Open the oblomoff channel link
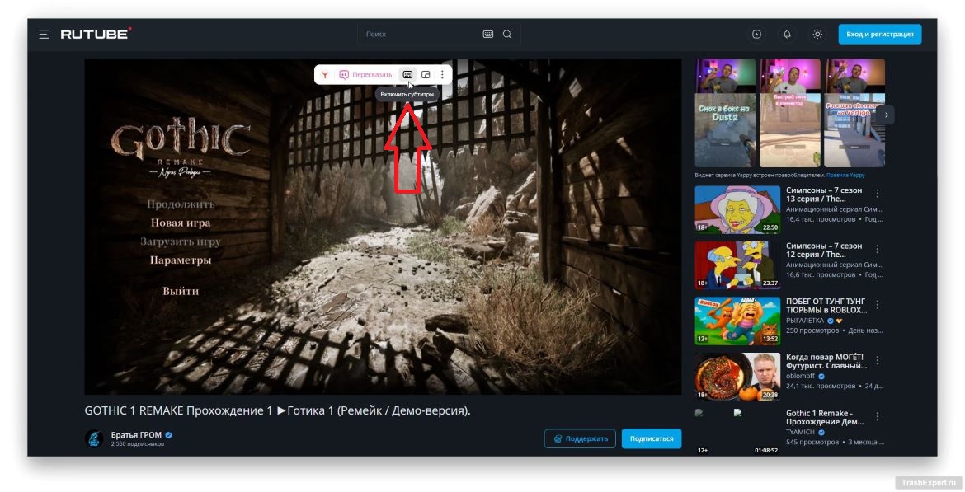This screenshot has width=965, height=492. coord(800,376)
